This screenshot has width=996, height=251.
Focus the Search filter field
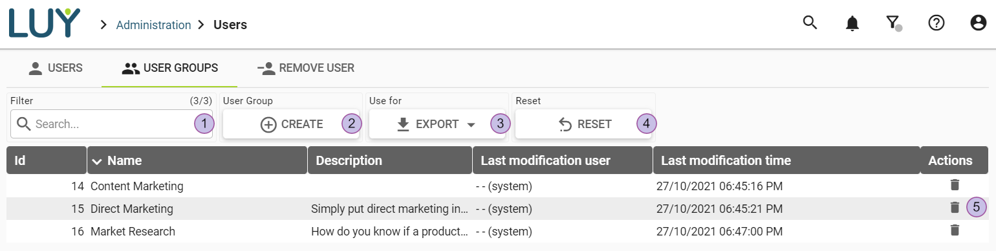click(x=111, y=124)
